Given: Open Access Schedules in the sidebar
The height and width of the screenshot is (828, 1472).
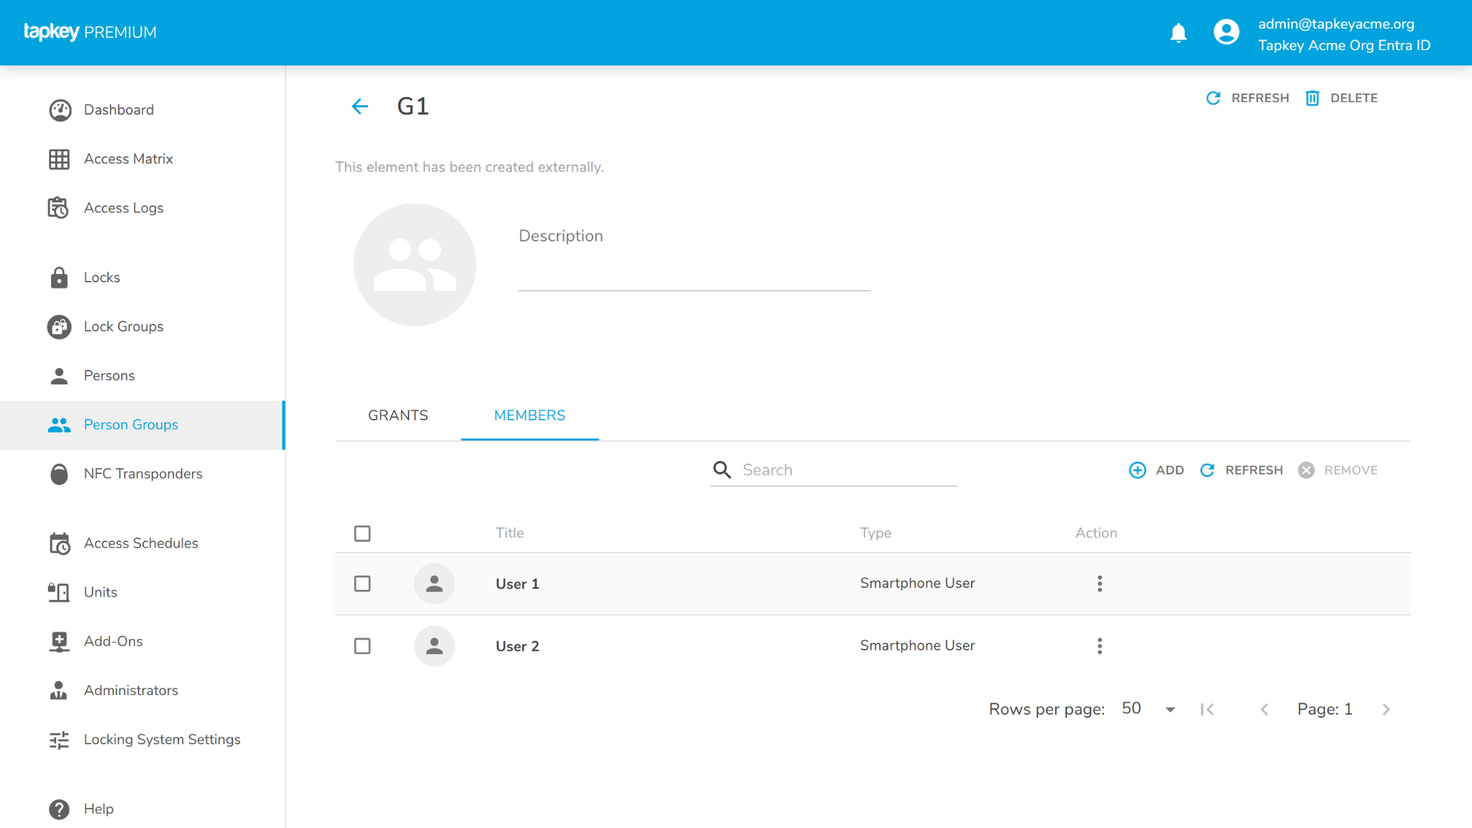Looking at the screenshot, I should pos(140,543).
